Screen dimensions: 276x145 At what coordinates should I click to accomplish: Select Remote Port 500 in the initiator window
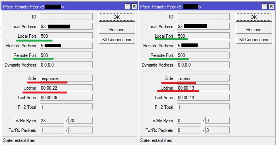[x=203, y=55]
